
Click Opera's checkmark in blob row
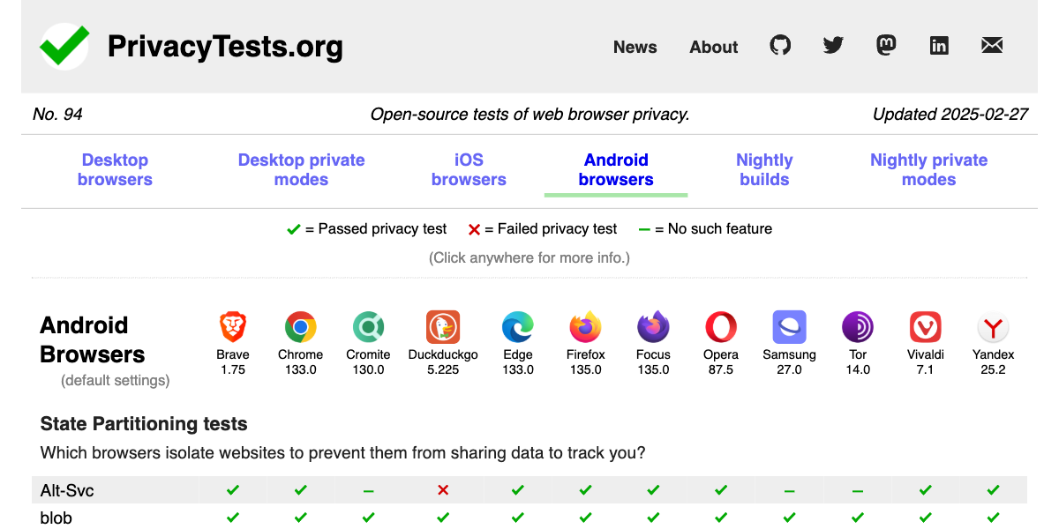pyautogui.click(x=721, y=518)
